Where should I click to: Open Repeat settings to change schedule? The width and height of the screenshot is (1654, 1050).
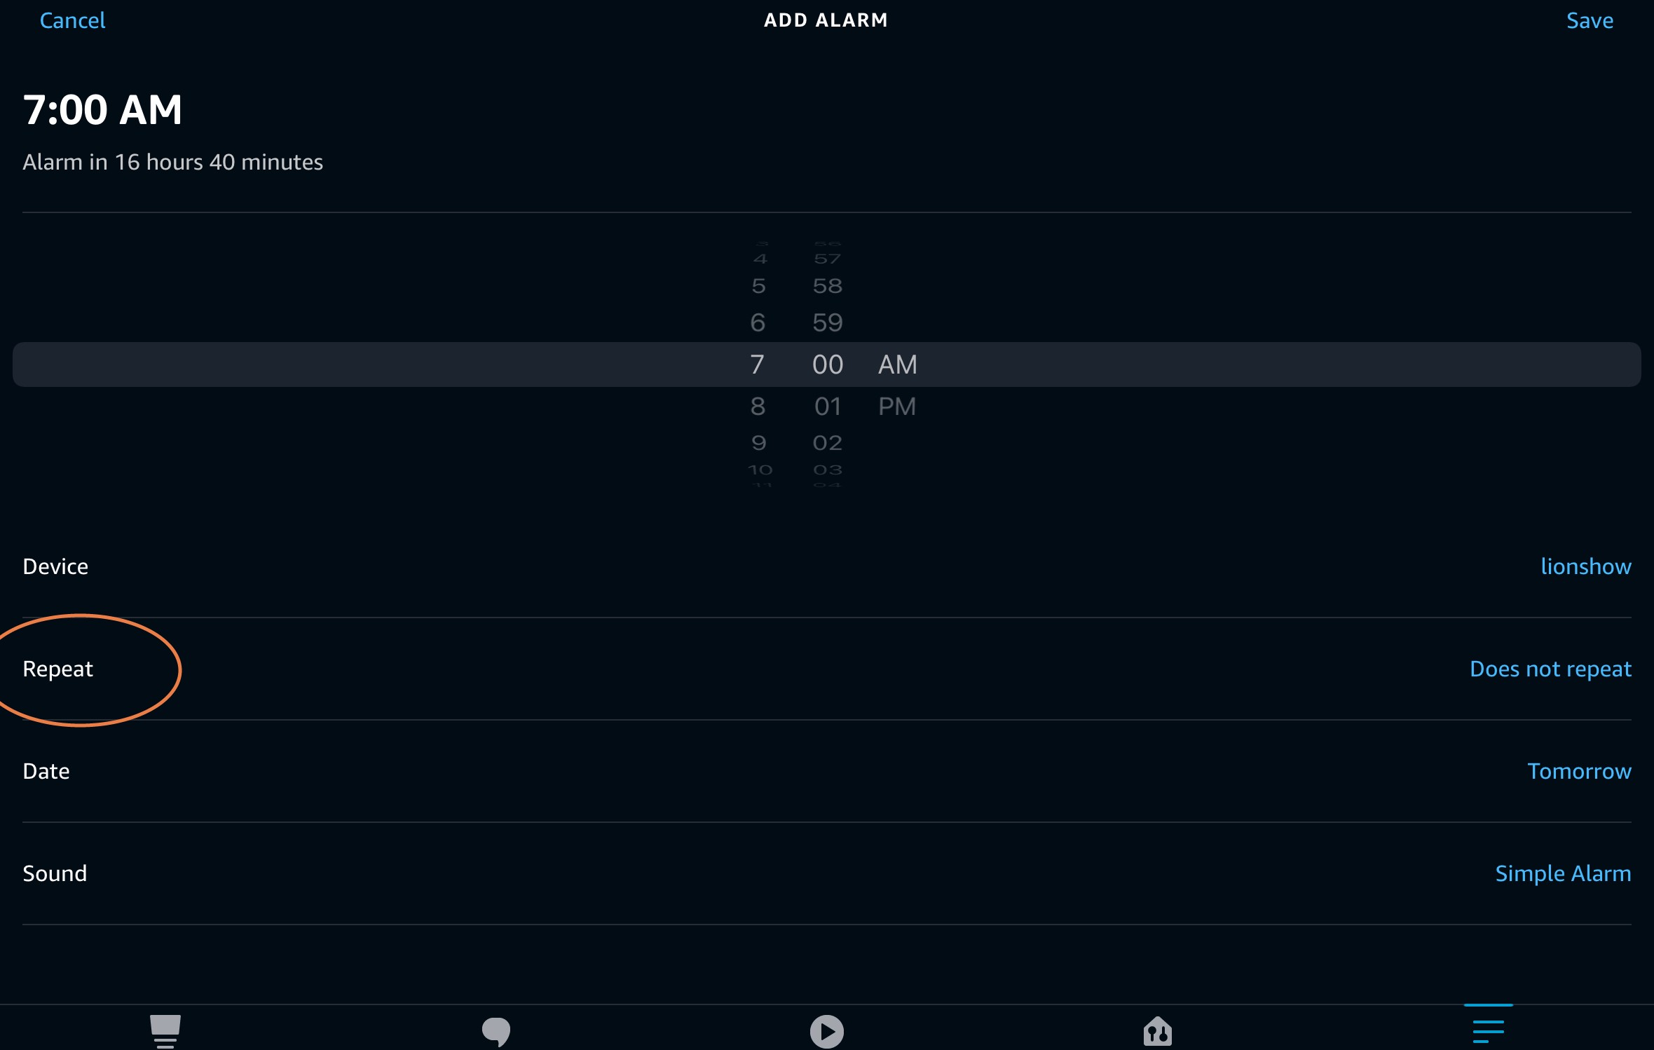coord(57,668)
